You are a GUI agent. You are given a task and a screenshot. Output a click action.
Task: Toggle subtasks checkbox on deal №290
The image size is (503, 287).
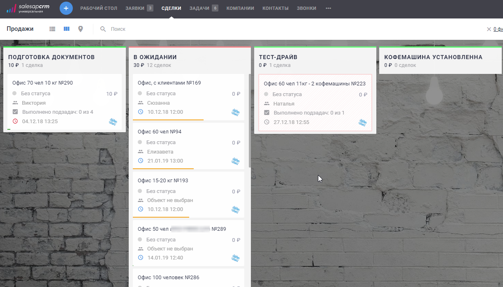[15, 112]
